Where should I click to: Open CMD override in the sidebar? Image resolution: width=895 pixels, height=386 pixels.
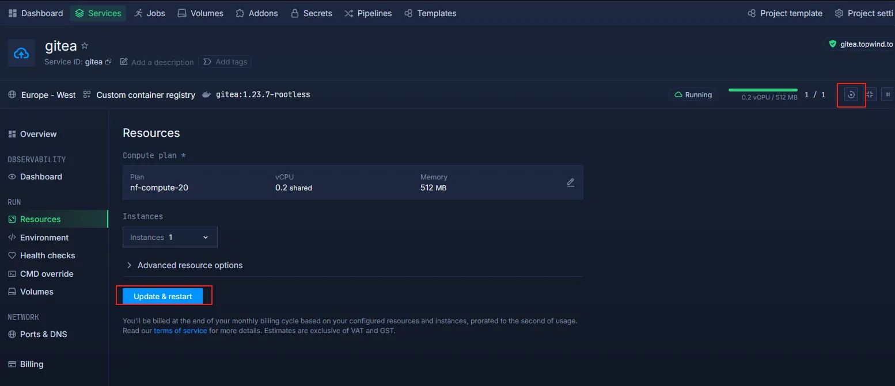tap(41, 274)
